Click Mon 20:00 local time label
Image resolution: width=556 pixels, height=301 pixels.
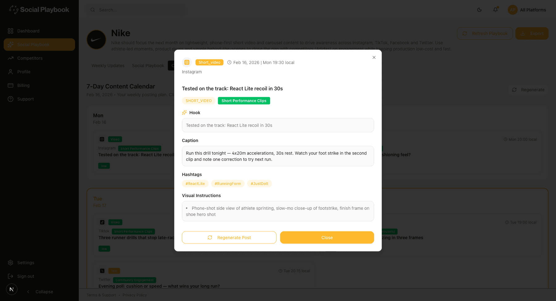point(520,140)
